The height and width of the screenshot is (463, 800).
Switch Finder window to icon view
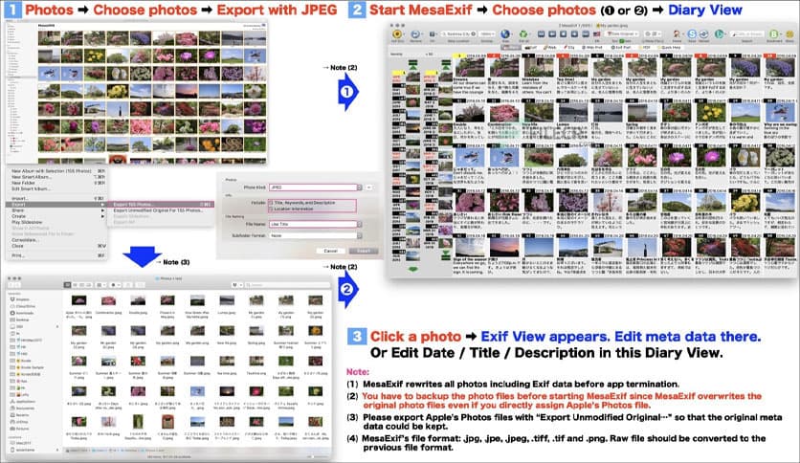(x=67, y=285)
